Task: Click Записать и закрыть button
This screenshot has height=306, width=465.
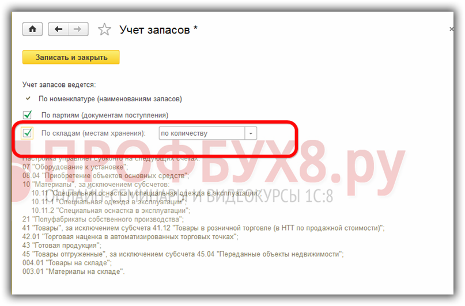Action: (71, 57)
